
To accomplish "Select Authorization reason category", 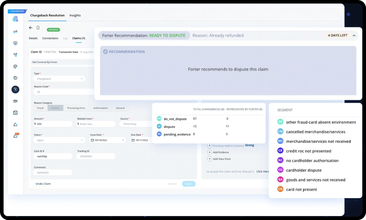I will [101, 108].
